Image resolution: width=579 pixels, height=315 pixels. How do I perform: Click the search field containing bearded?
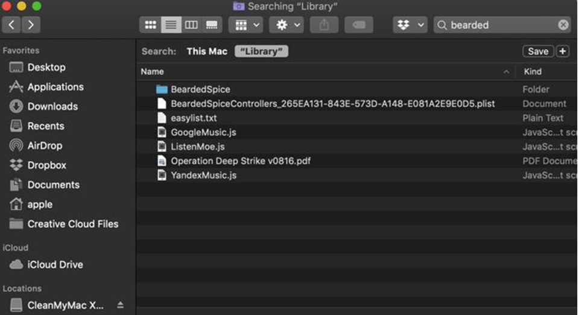pyautogui.click(x=502, y=25)
